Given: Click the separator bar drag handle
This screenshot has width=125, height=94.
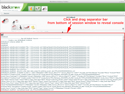Looking at the screenshot, I should (x=62, y=32).
